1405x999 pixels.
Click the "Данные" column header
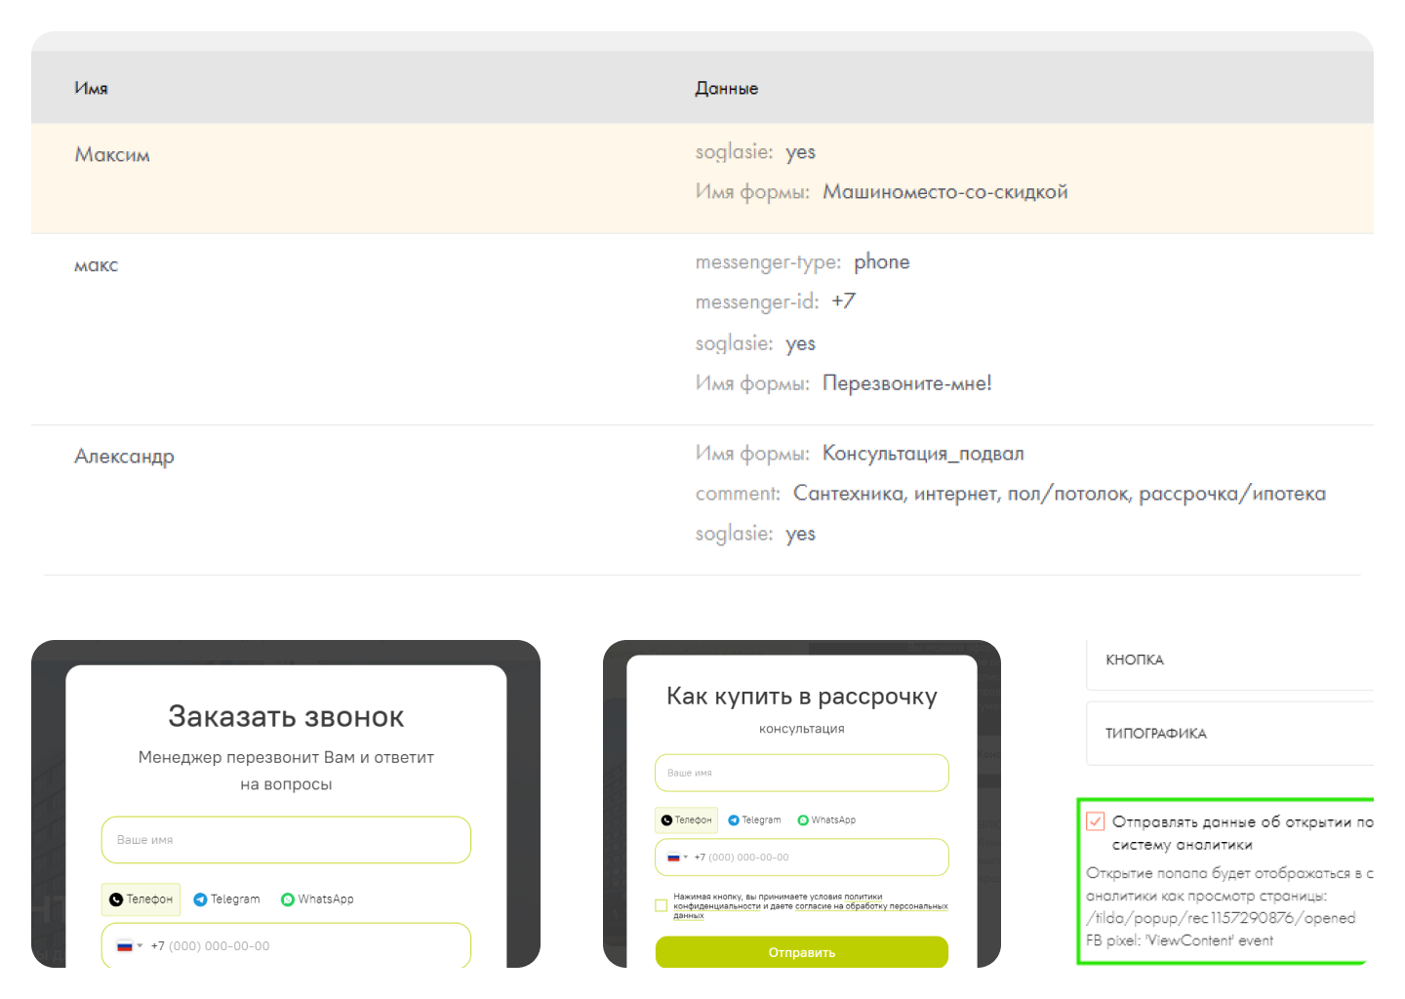coord(726,88)
